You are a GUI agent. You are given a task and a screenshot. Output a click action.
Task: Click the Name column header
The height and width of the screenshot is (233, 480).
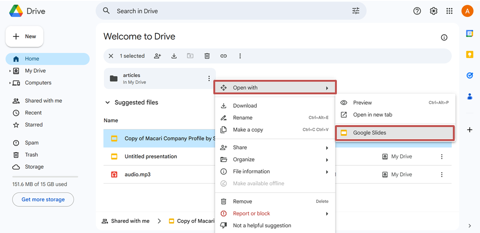[x=111, y=120]
